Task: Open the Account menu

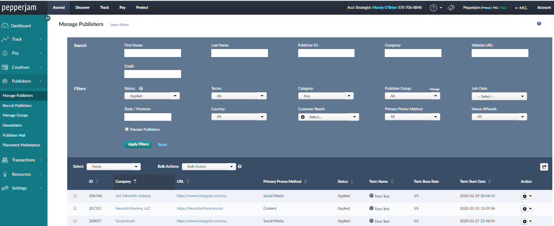Action: tap(544, 8)
